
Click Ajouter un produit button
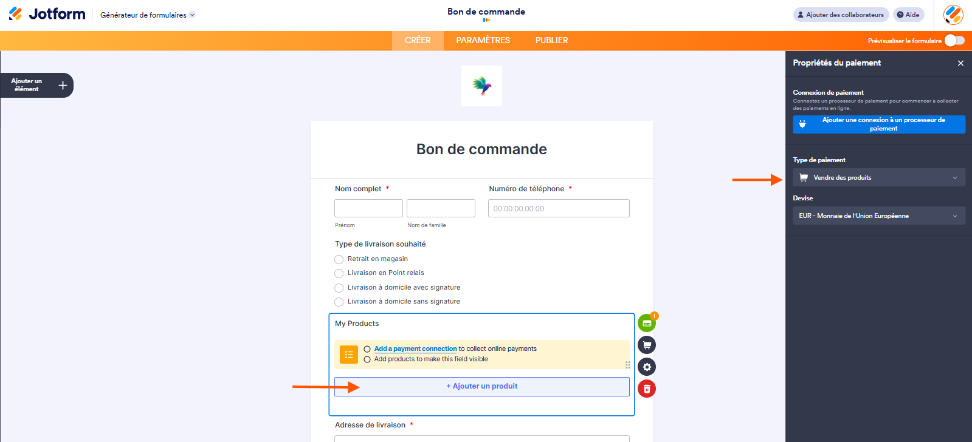click(x=481, y=386)
